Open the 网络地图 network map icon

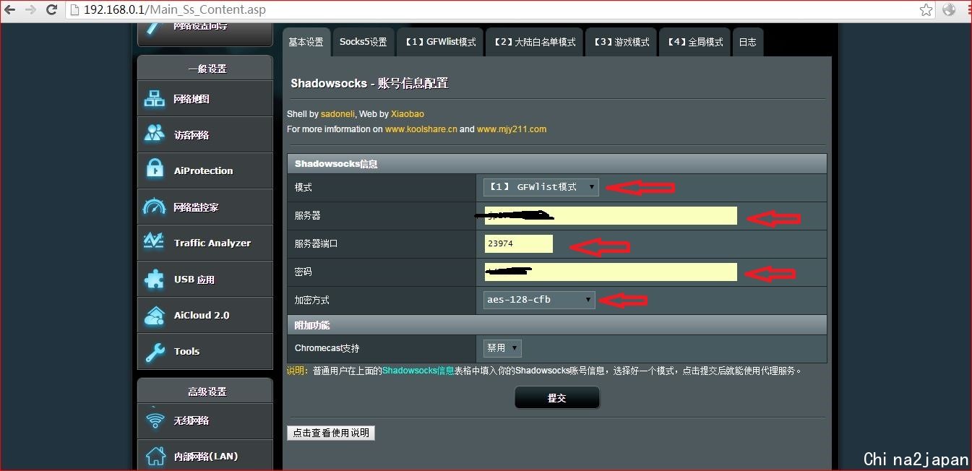click(x=155, y=99)
